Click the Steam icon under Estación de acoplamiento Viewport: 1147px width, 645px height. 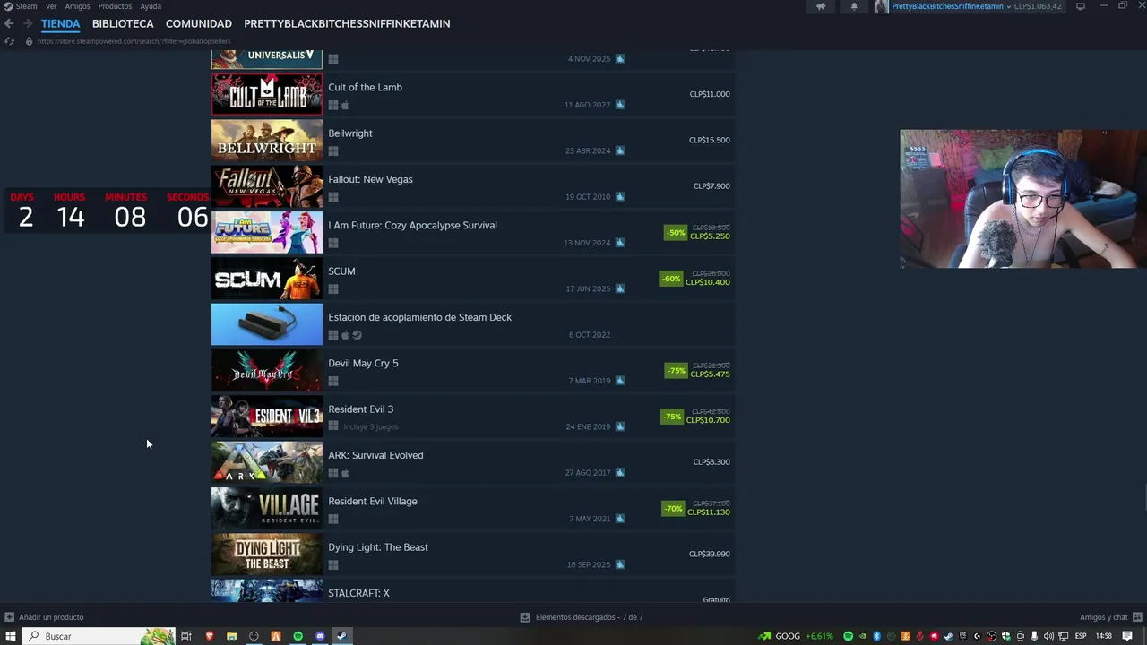[x=357, y=335]
